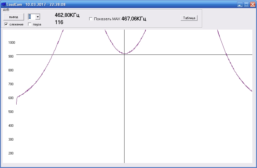
Task: Enable the 'пауза' checkbox
Action: (30, 24)
